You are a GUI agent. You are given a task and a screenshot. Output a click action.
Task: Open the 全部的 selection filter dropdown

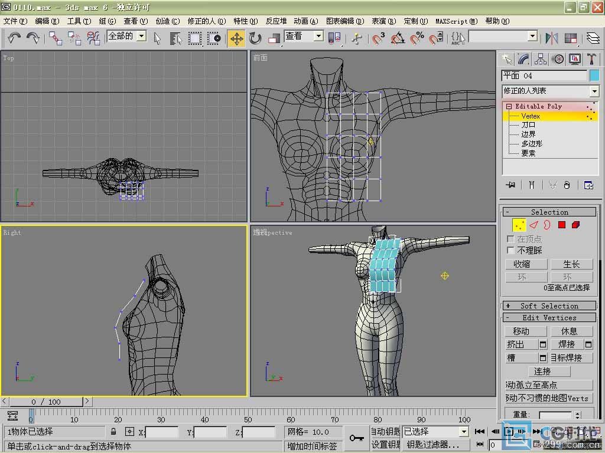click(142, 36)
